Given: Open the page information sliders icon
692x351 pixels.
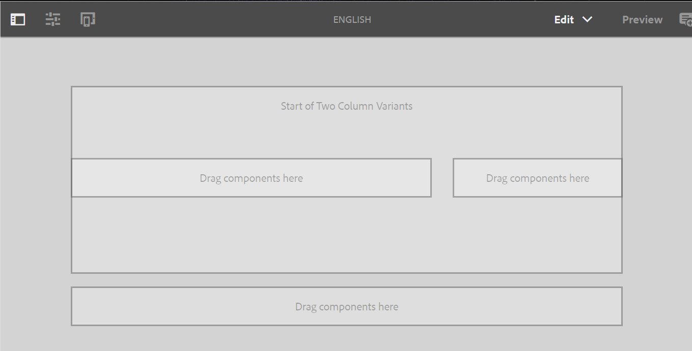Looking at the screenshot, I should click(53, 19).
